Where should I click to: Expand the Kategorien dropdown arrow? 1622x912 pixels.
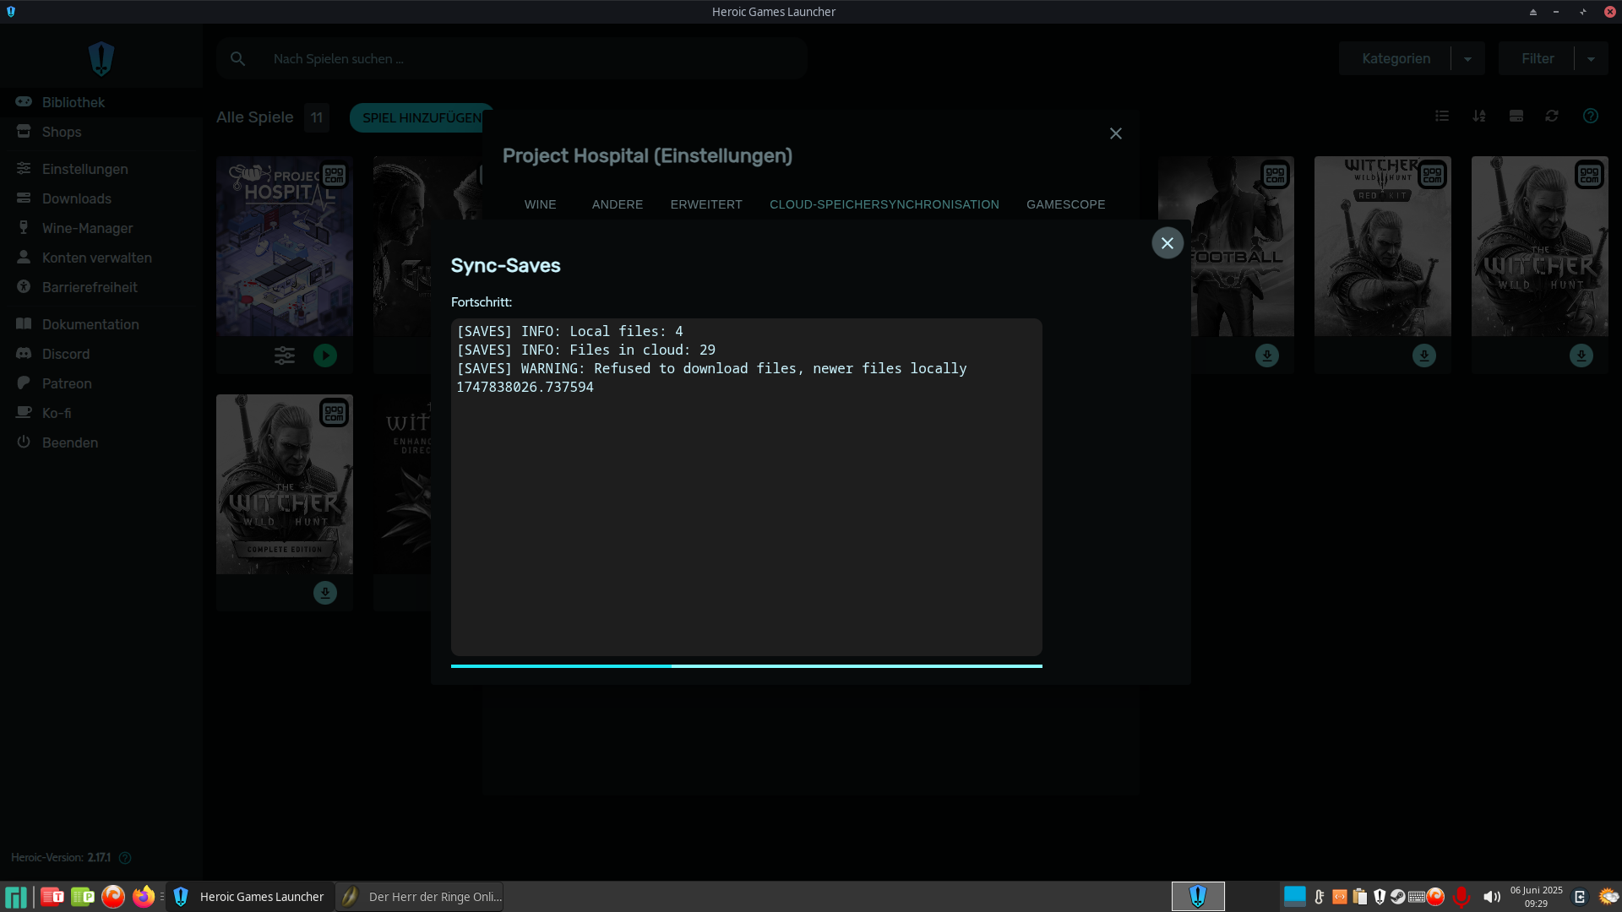coord(1467,59)
